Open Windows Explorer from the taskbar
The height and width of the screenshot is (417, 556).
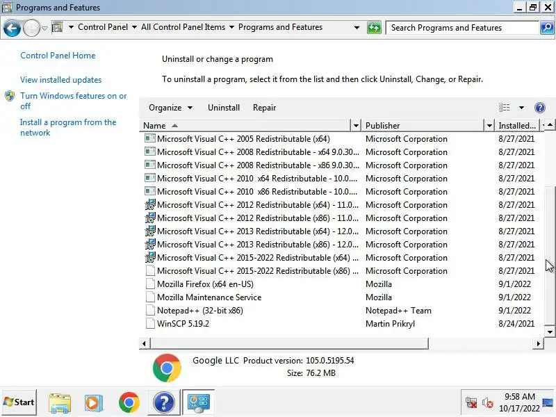60,402
